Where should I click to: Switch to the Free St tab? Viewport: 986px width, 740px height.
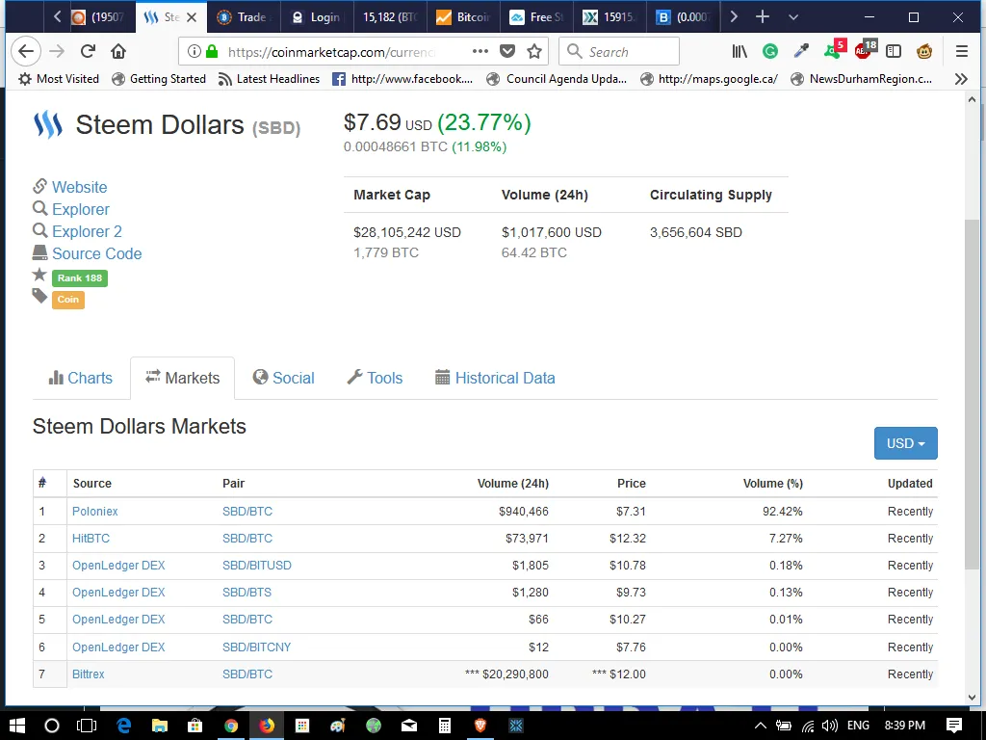537,17
